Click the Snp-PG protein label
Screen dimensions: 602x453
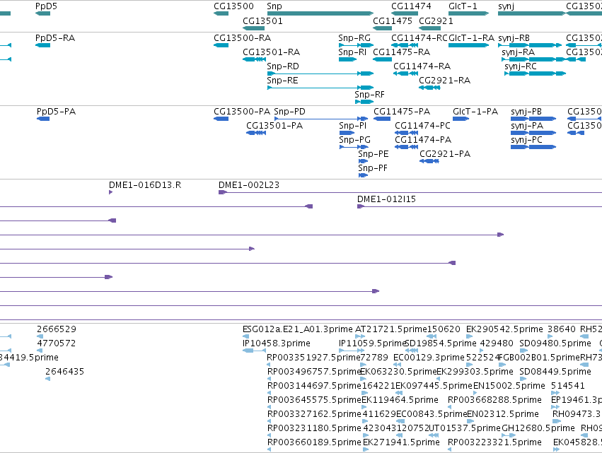(x=354, y=140)
